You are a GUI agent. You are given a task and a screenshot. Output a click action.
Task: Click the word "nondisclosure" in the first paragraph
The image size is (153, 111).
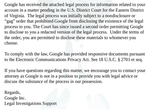(x=118, y=16)
